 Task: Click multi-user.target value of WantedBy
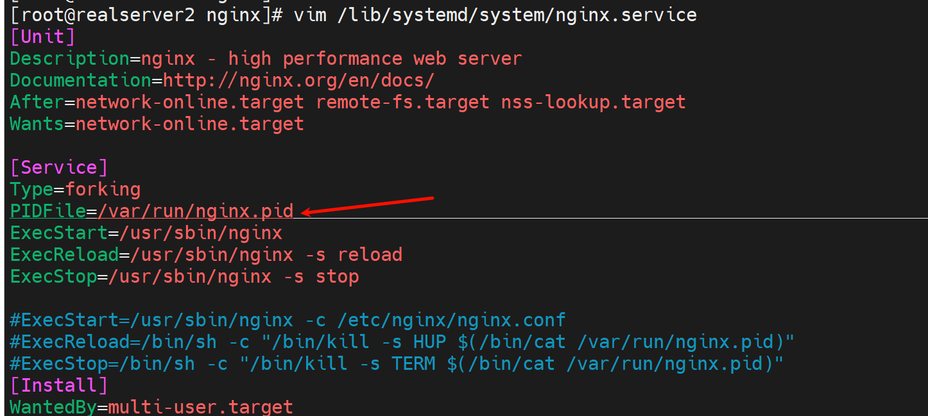(200, 406)
